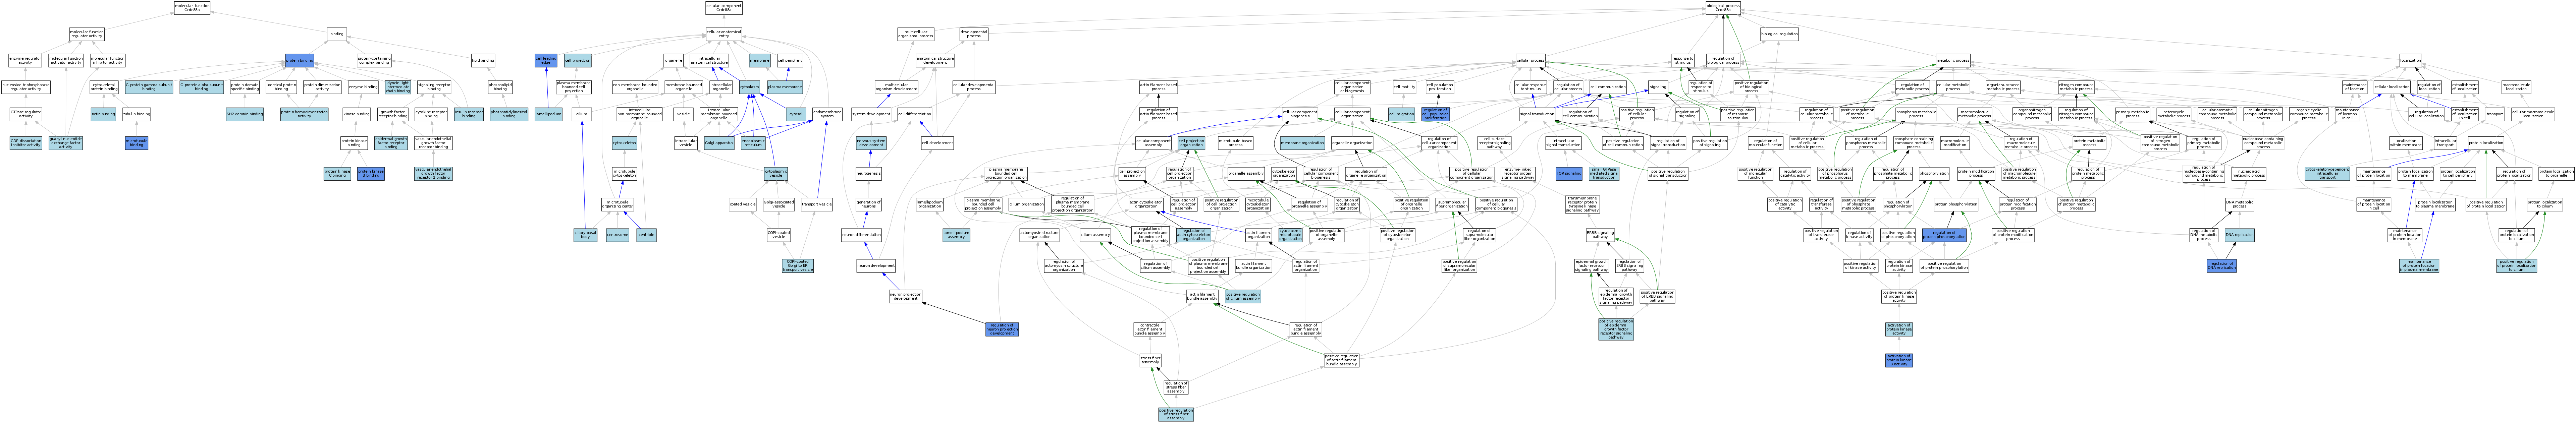Screen dimensions: 2576x423
Task: Select 'dynein light intermediate chain binding' node
Action: 398,87
